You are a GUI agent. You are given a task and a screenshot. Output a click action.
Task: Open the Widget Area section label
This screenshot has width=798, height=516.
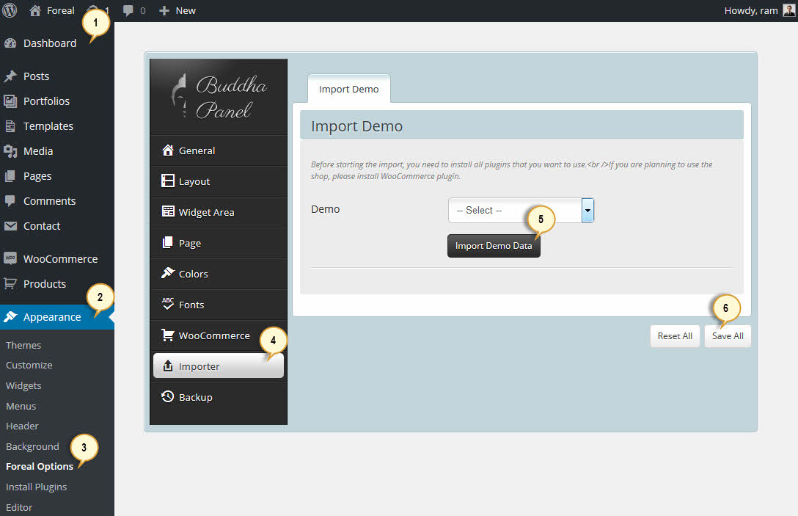[x=206, y=212]
